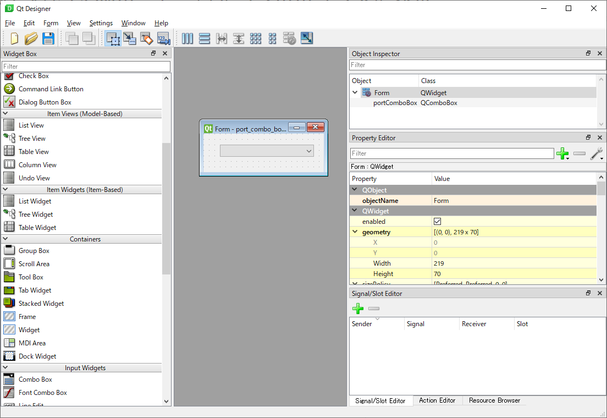Viewport: 607px width, 418px height.
Task: Click the Lay Out Horizontally icon
Action: 187,38
